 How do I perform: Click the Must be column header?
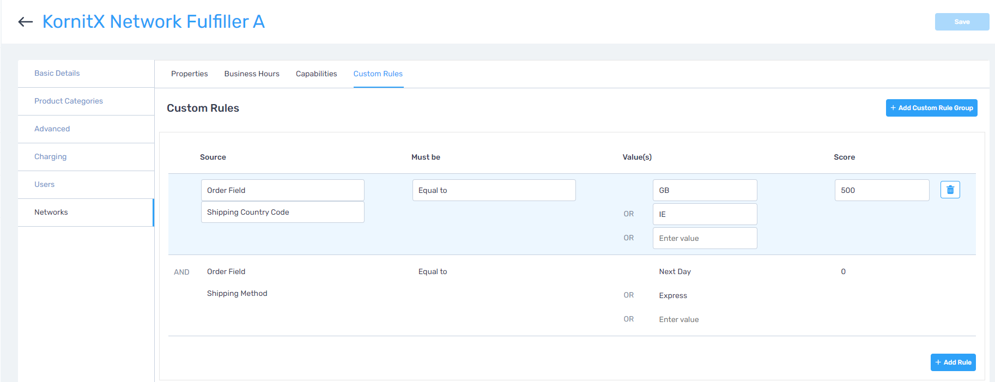[x=426, y=157]
